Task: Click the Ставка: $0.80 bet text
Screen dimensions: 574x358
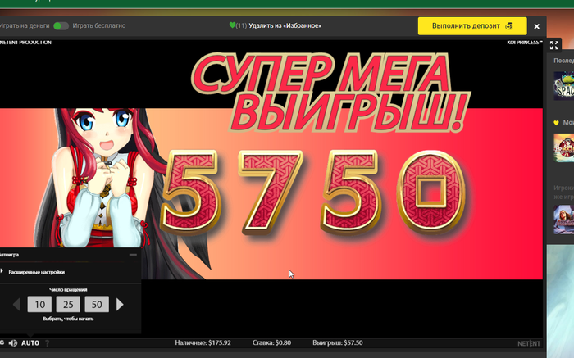Action: [271, 343]
